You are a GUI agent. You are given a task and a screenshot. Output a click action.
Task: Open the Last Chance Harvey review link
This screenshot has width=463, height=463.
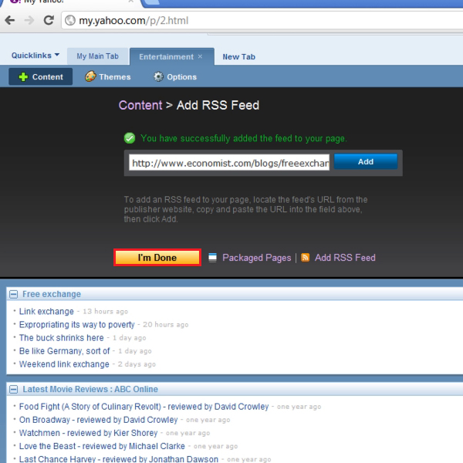[x=119, y=459]
